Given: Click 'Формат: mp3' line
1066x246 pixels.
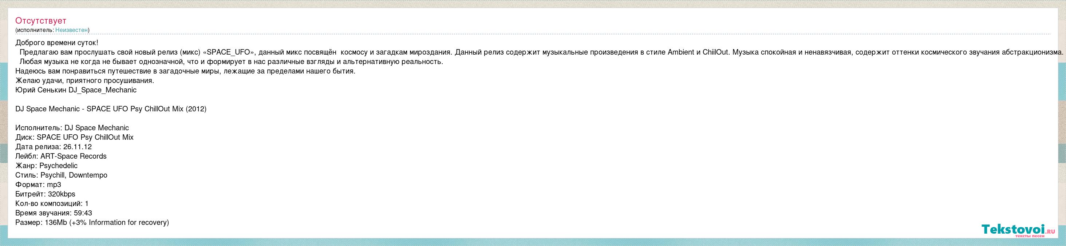Looking at the screenshot, I should tap(38, 185).
